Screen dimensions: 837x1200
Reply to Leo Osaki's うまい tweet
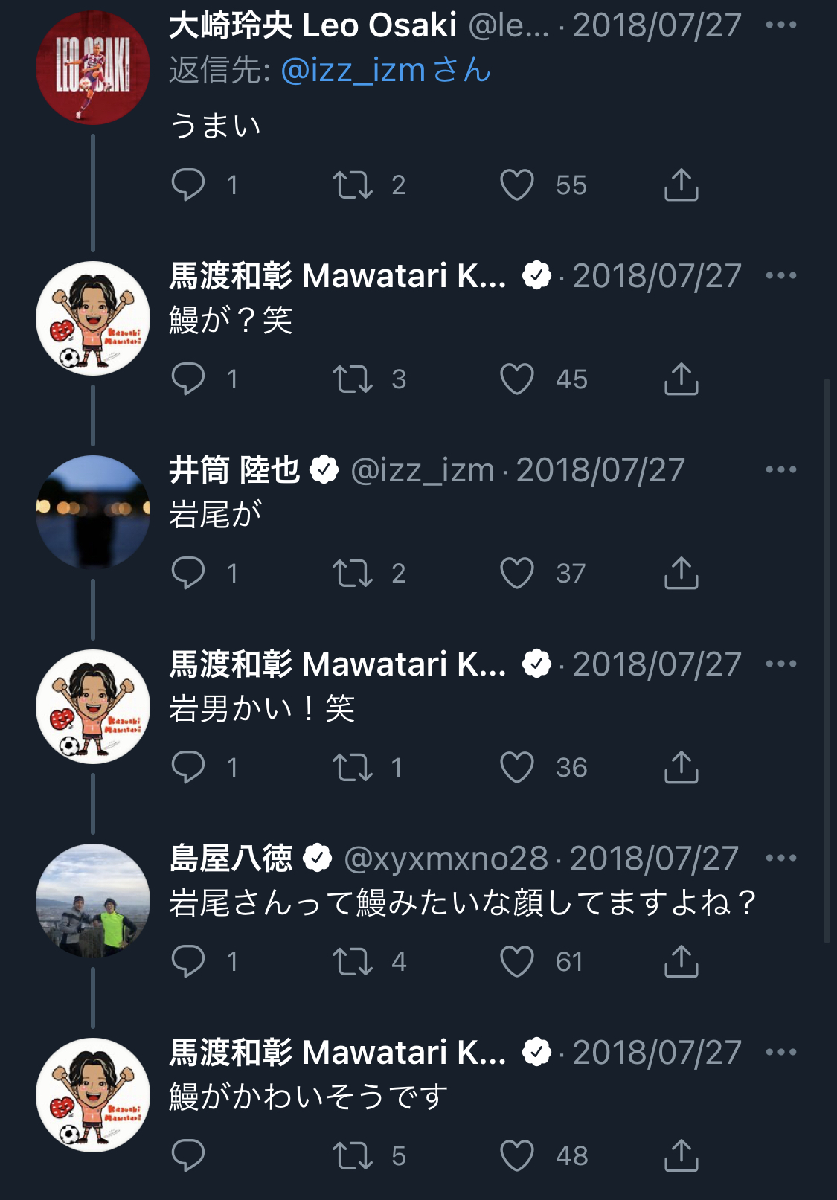188,185
